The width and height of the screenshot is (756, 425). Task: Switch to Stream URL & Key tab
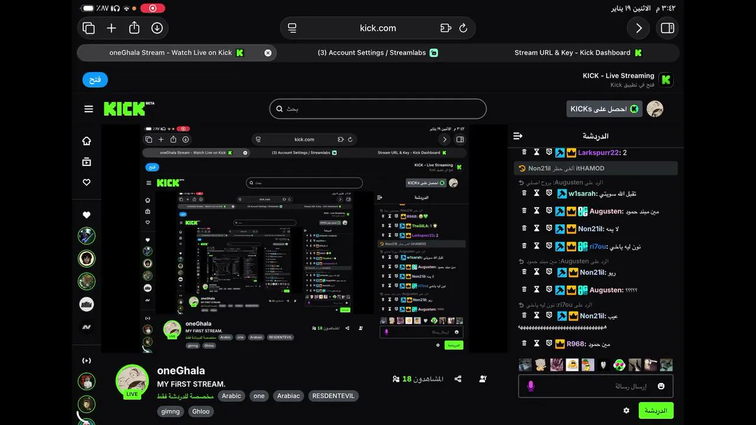579,53
